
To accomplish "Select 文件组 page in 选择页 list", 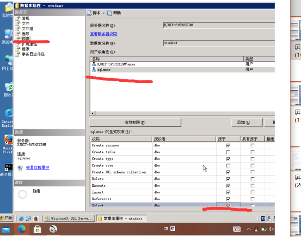I will tap(27, 29).
